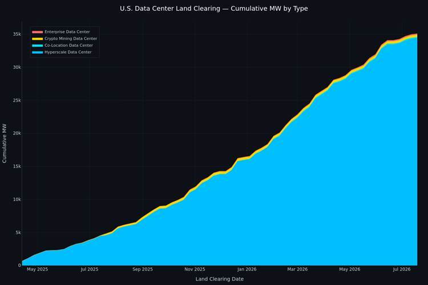428x285 pixels.
Task: Click the 'Nov 2025' x-axis tick label
Action: (195, 270)
